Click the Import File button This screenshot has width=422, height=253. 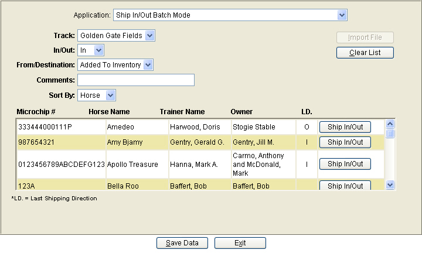coord(365,37)
